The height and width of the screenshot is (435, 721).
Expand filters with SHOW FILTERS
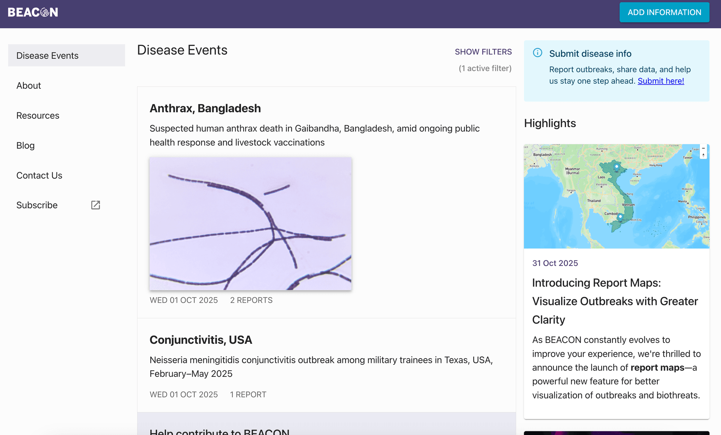click(483, 52)
